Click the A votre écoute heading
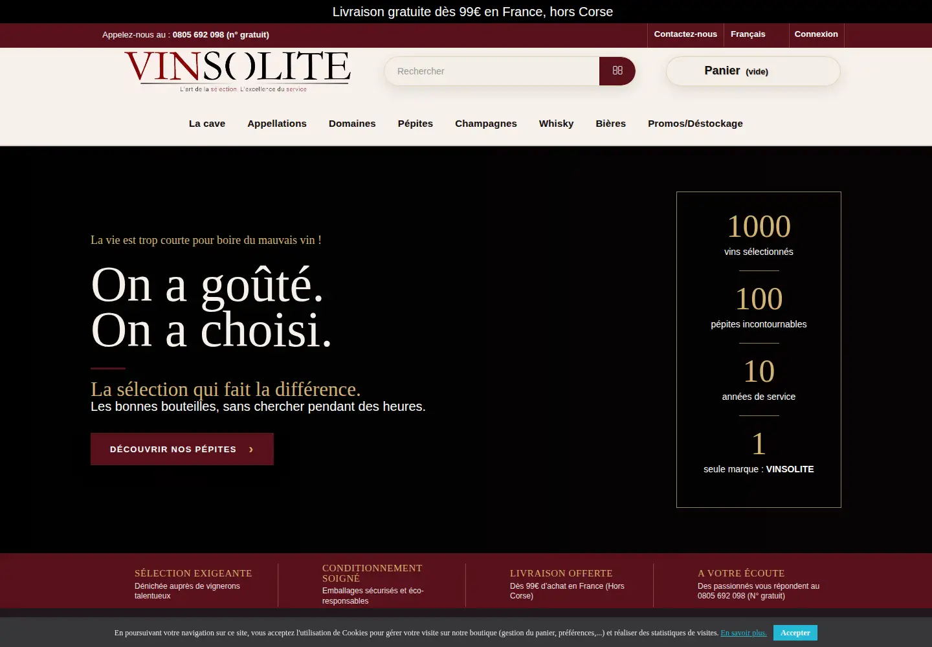The width and height of the screenshot is (932, 647). point(741,573)
